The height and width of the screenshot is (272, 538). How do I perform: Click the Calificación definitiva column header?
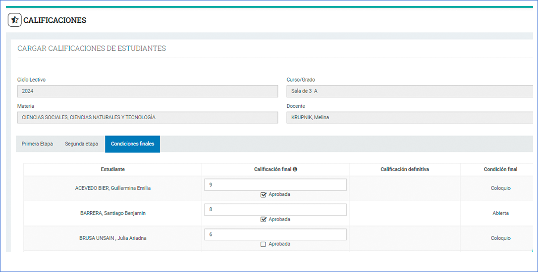[404, 169]
